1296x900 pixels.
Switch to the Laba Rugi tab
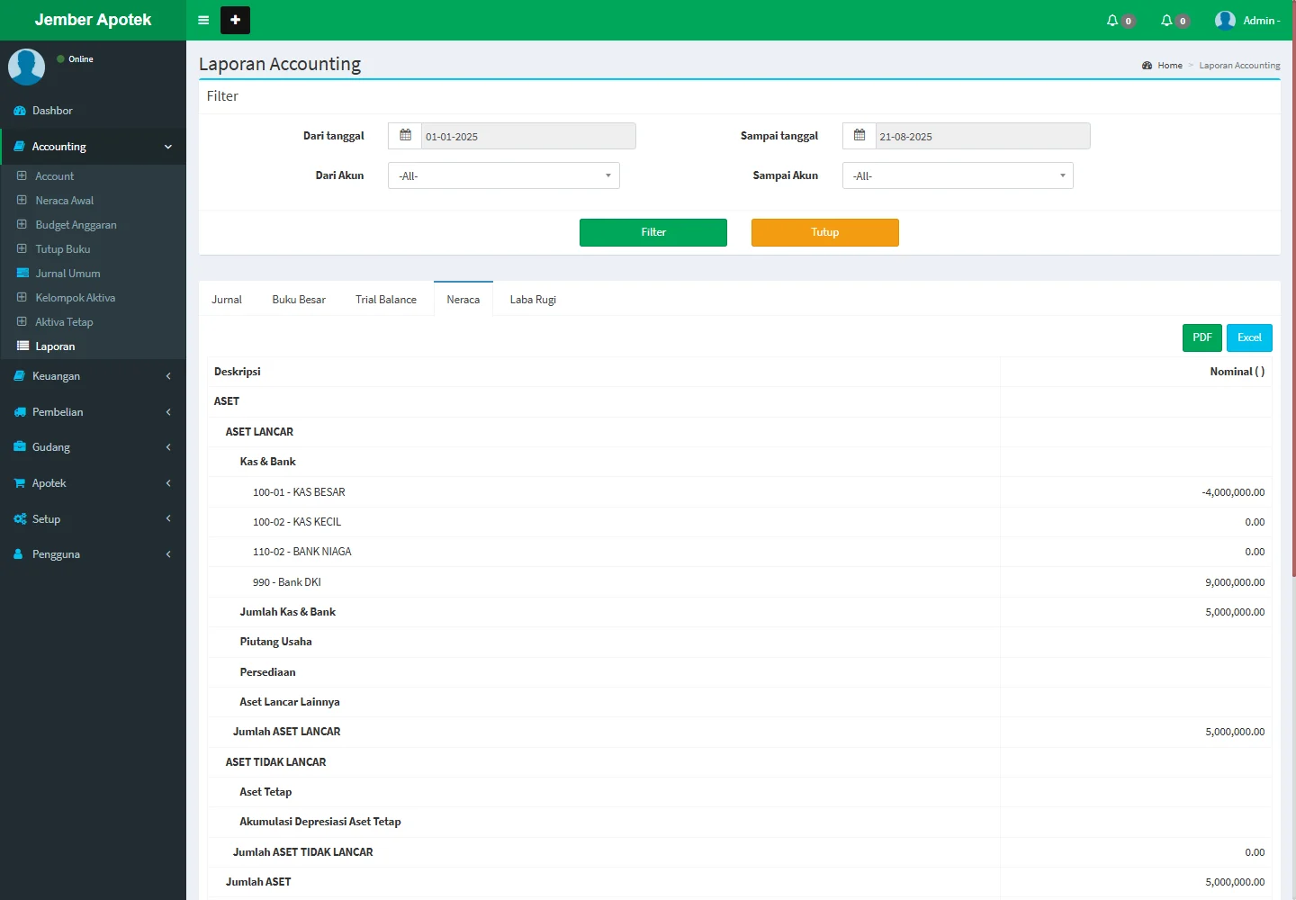[533, 300]
